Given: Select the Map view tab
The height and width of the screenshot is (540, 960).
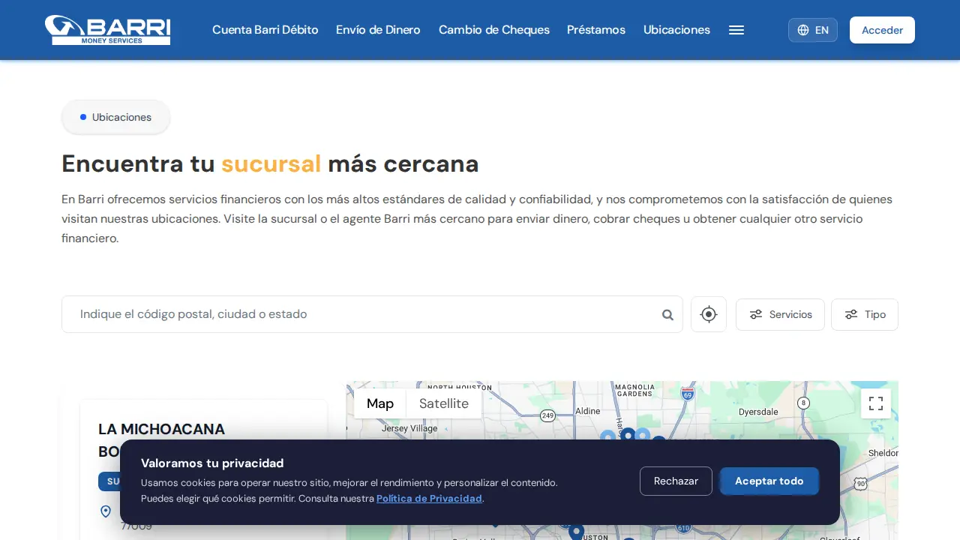Looking at the screenshot, I should (x=380, y=403).
